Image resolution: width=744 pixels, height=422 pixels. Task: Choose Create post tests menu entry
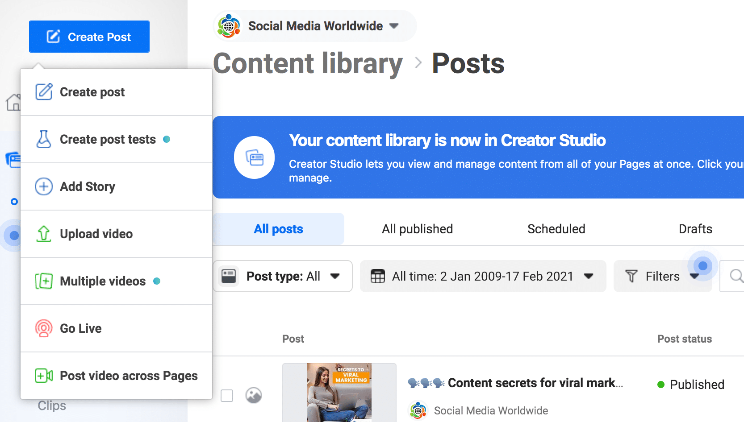pyautogui.click(x=116, y=139)
